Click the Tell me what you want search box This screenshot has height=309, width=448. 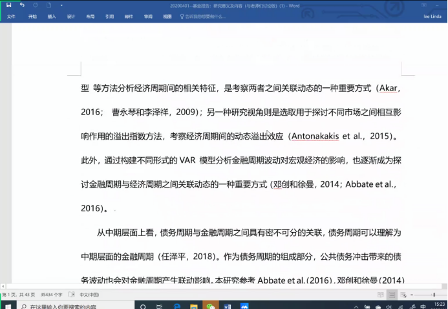(x=207, y=16)
